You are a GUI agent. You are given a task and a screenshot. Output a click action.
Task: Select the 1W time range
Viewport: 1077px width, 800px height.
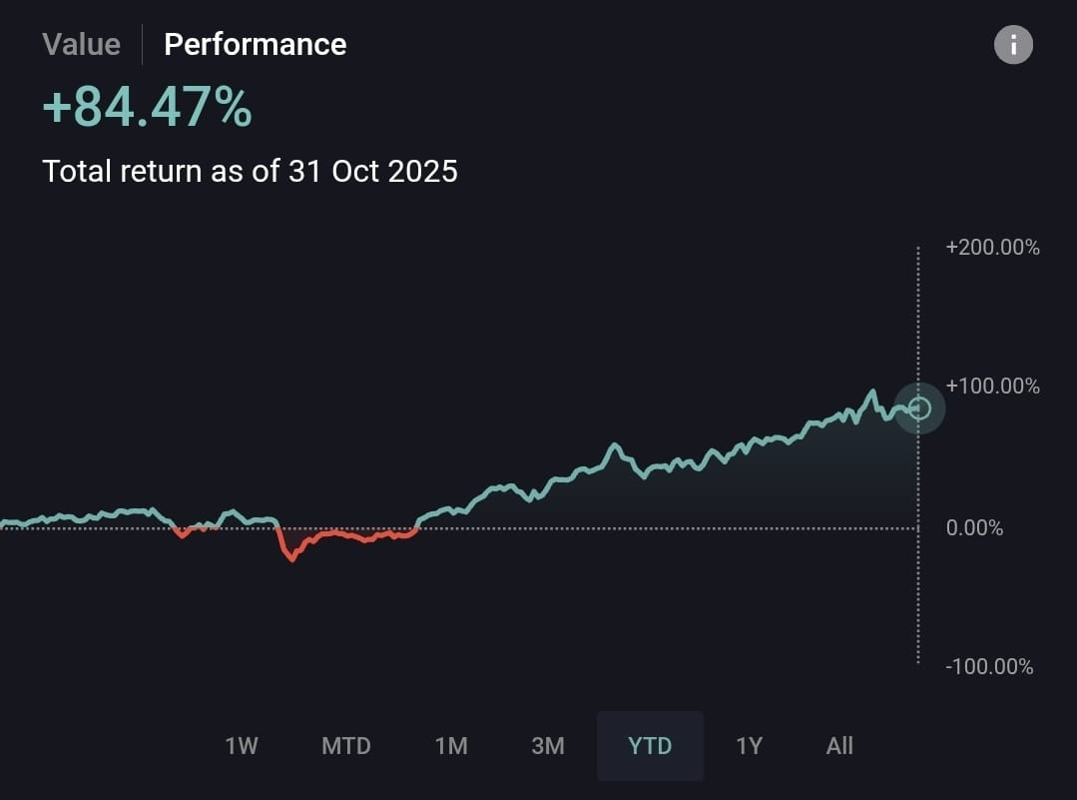(242, 746)
